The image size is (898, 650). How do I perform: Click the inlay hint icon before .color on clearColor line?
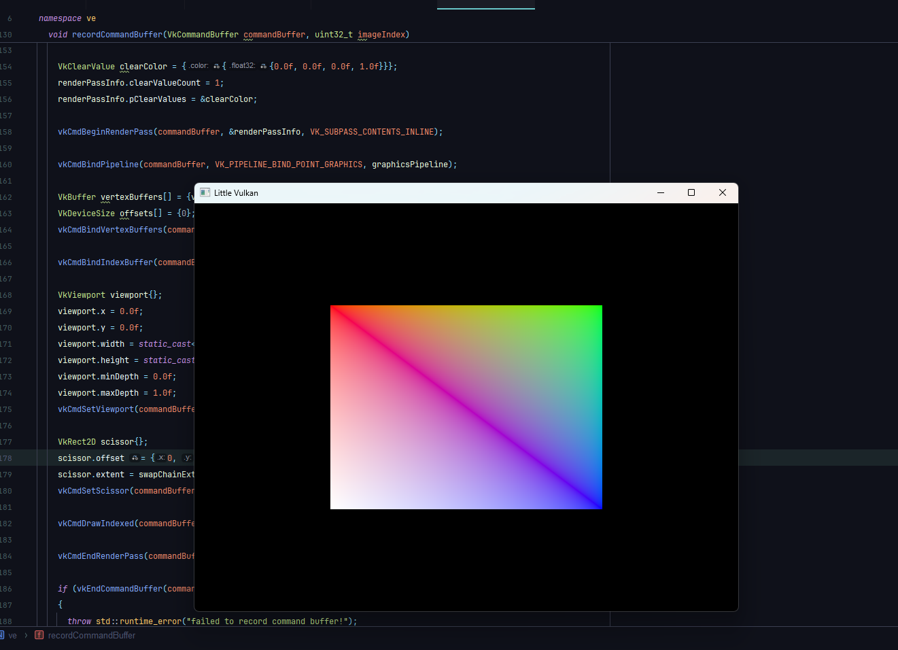216,66
